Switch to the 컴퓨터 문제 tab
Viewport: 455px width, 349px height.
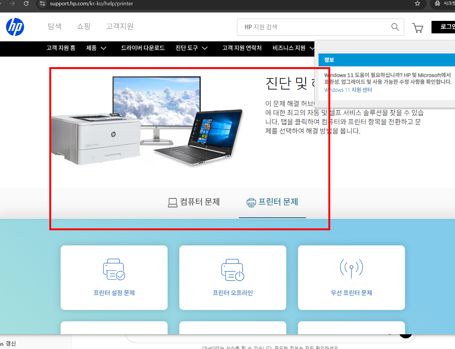194,202
